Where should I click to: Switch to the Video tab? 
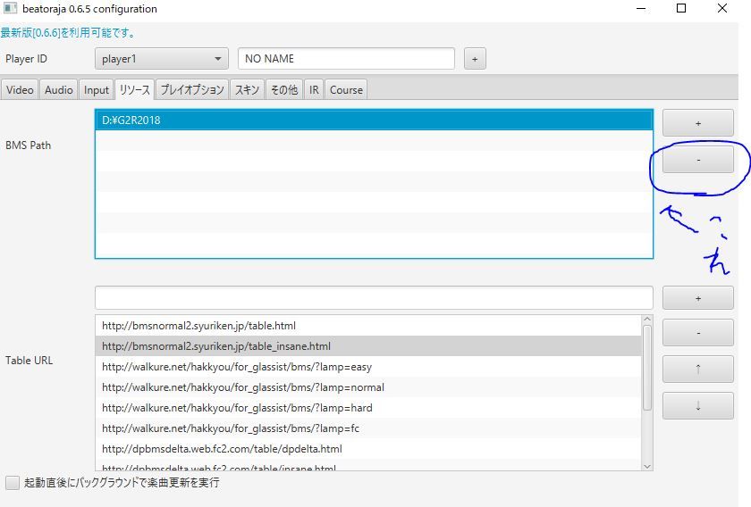click(x=20, y=90)
